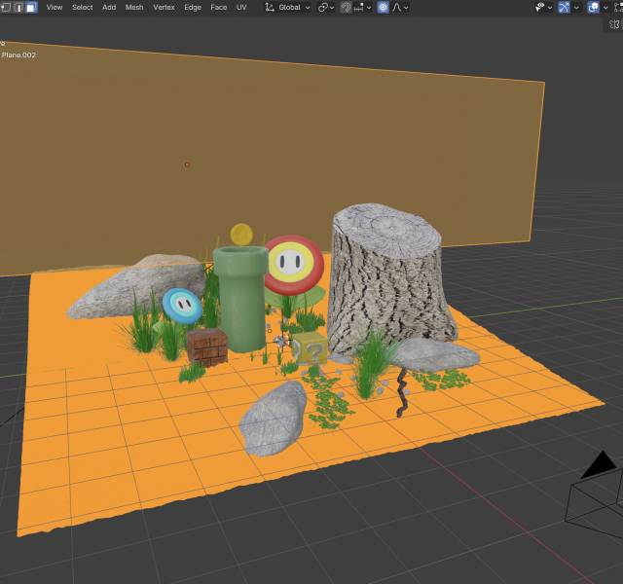Screen dimensions: 623x584
Task: Switch to vertex select mode
Action: pyautogui.click(x=6, y=7)
